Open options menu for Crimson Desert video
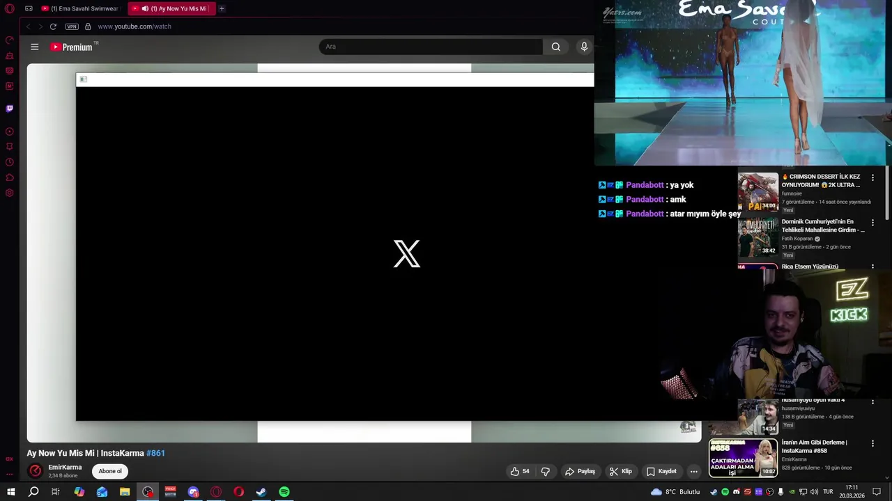The image size is (892, 501). point(872,178)
